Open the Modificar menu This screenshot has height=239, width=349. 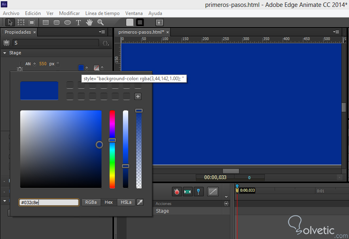click(69, 13)
